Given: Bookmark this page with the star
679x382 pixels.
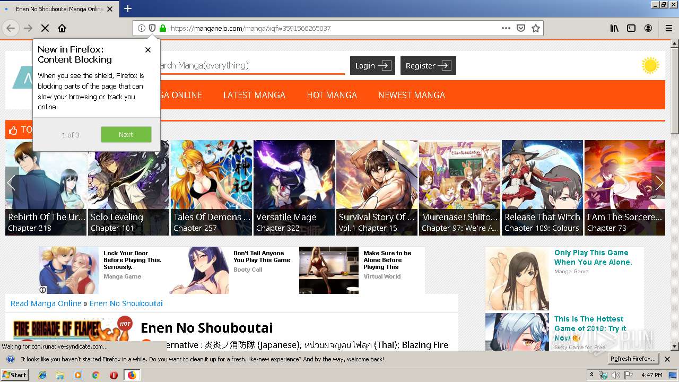Looking at the screenshot, I should coord(536,28).
